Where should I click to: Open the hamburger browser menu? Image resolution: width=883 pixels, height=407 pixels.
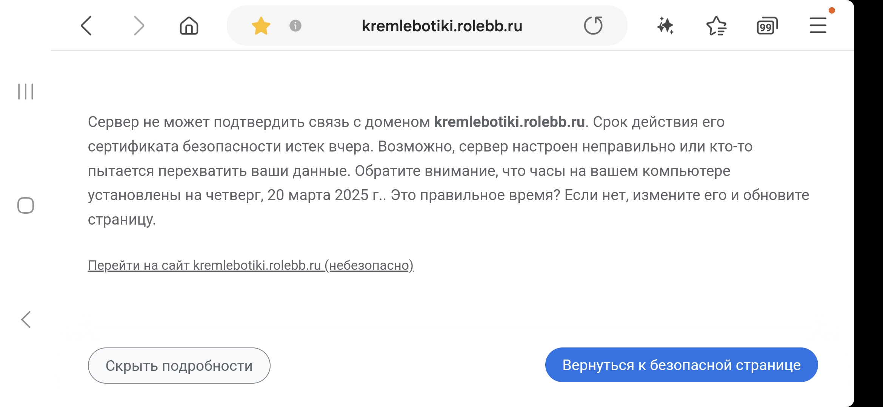click(818, 26)
